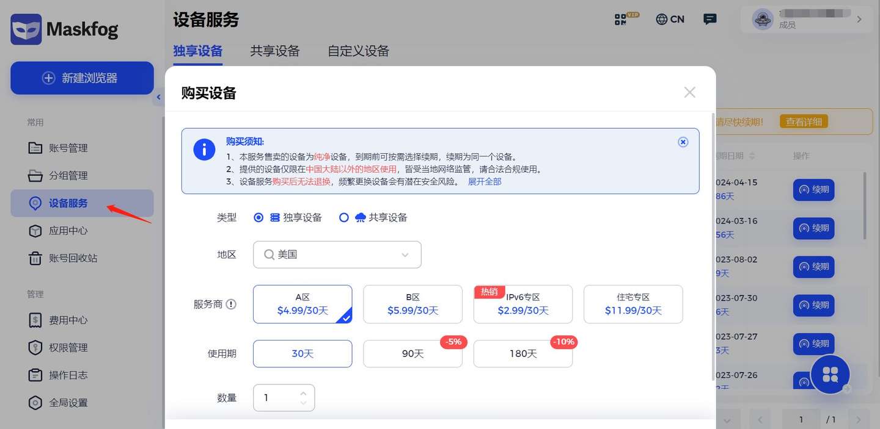Increase quantity with the 数量 up arrow
The width and height of the screenshot is (880, 429).
(x=304, y=393)
